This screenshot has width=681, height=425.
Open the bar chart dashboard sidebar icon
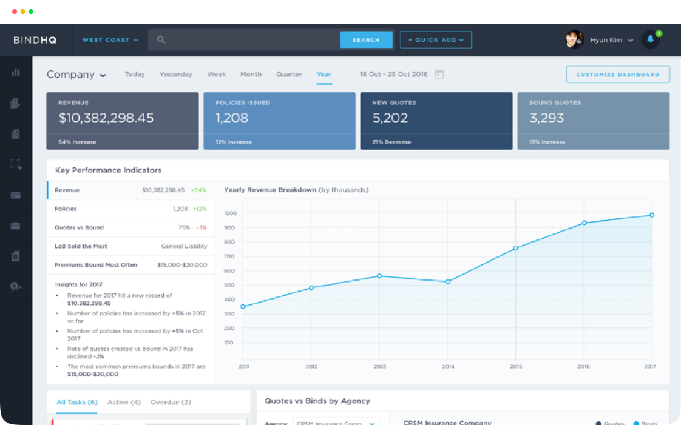pos(16,72)
